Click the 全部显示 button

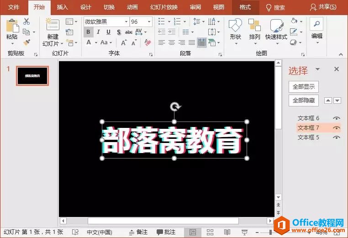point(304,87)
